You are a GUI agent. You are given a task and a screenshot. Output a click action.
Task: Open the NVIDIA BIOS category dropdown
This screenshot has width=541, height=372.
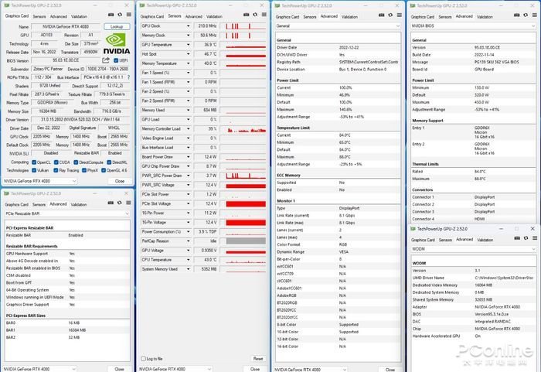point(473,26)
